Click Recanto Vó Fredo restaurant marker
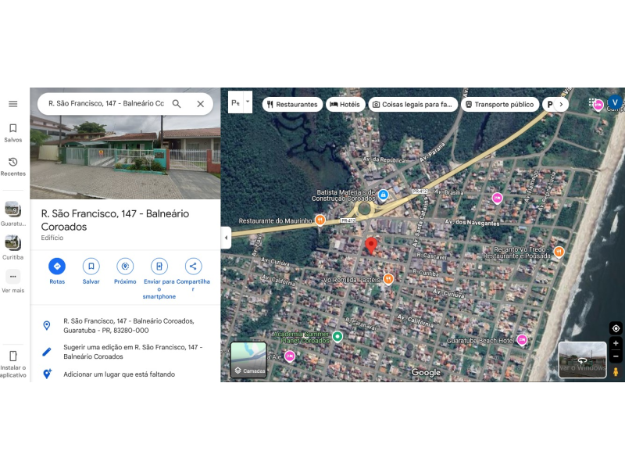The image size is (625, 469). (x=559, y=252)
